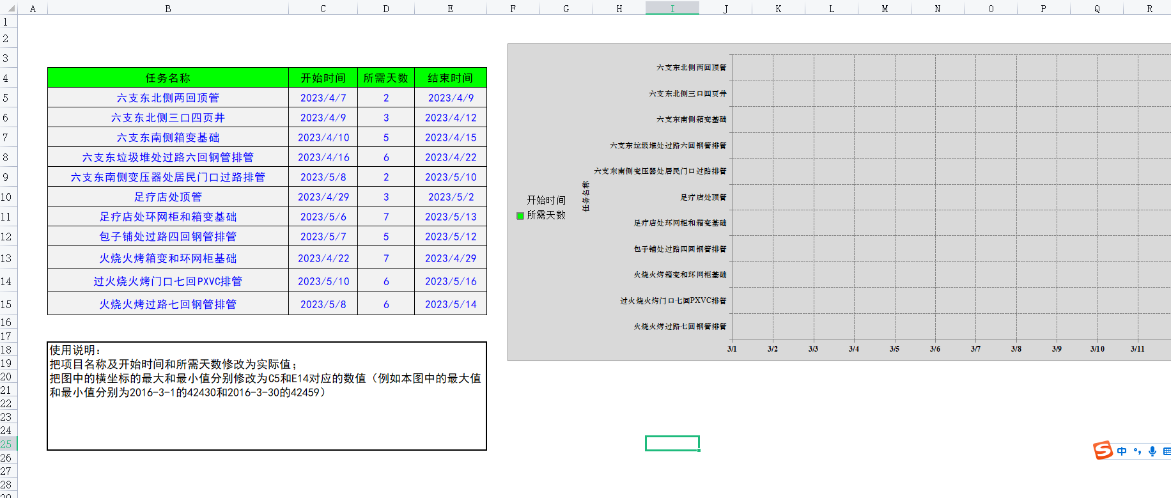Select highlighted row 25 header

click(8, 444)
